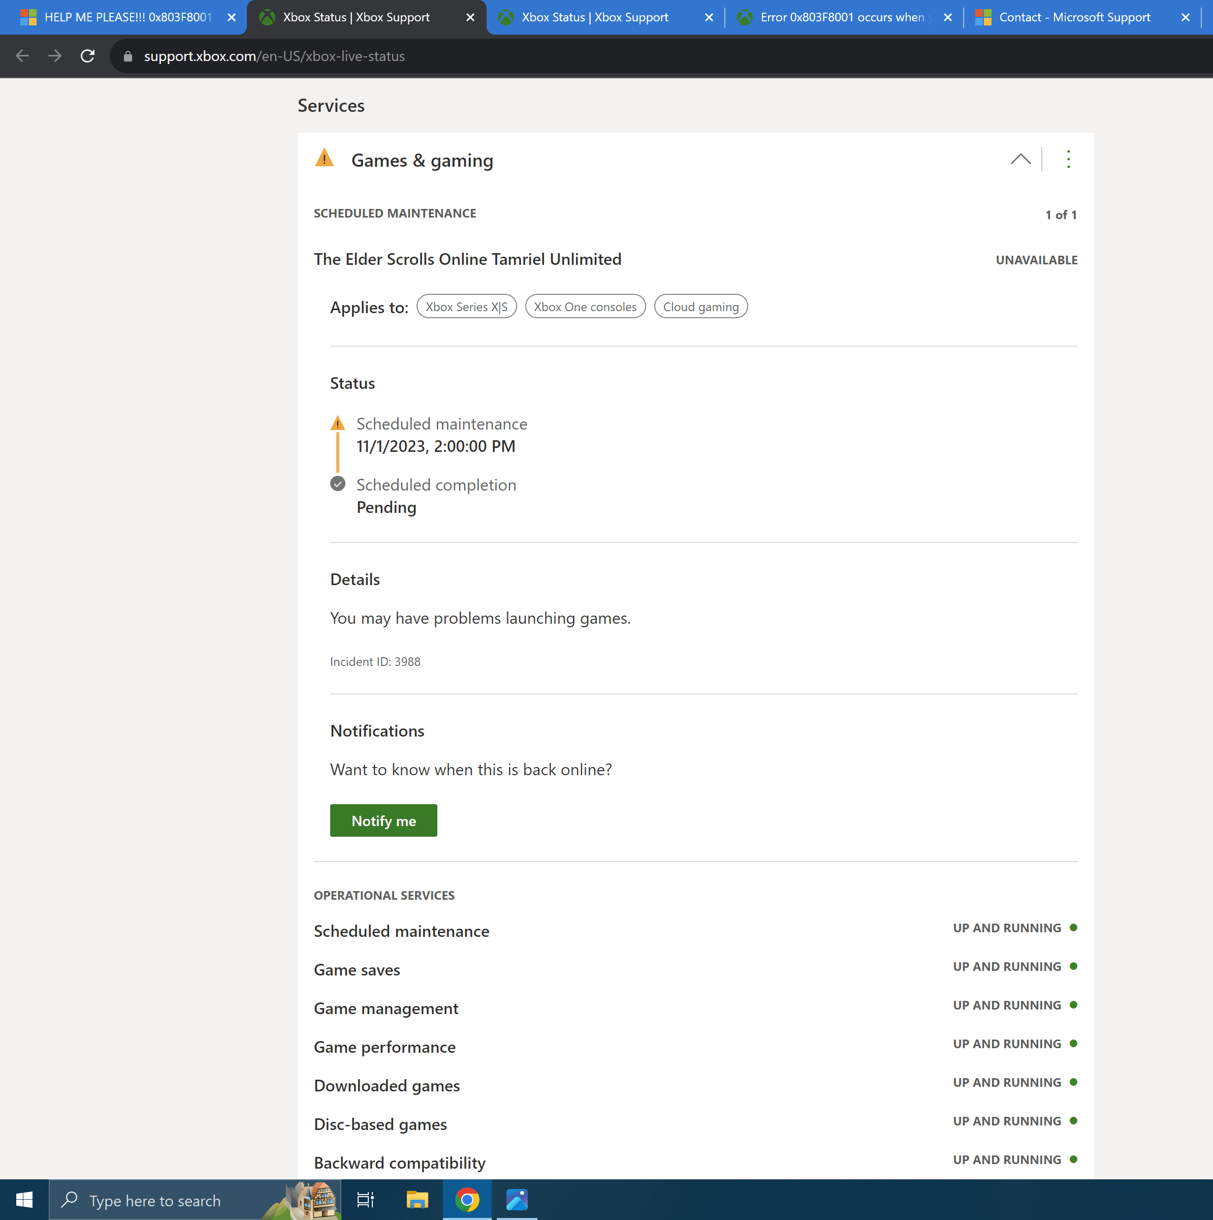Click the Scheduled completion checkmark icon

pos(338,484)
